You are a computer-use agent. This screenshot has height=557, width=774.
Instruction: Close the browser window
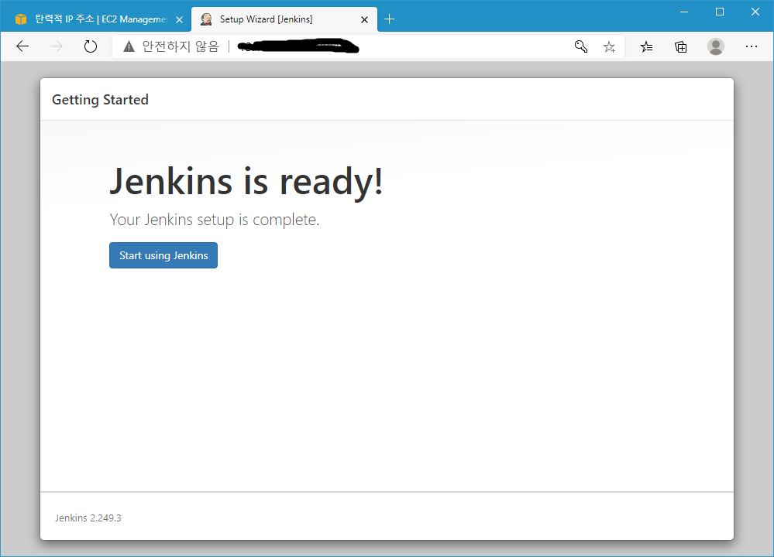click(755, 12)
